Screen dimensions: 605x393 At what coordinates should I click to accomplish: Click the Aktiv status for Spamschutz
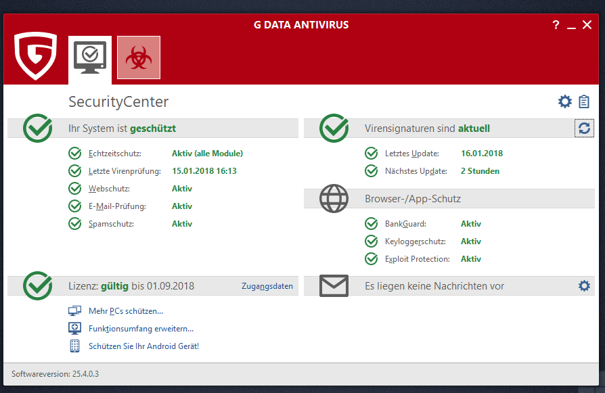pos(182,224)
